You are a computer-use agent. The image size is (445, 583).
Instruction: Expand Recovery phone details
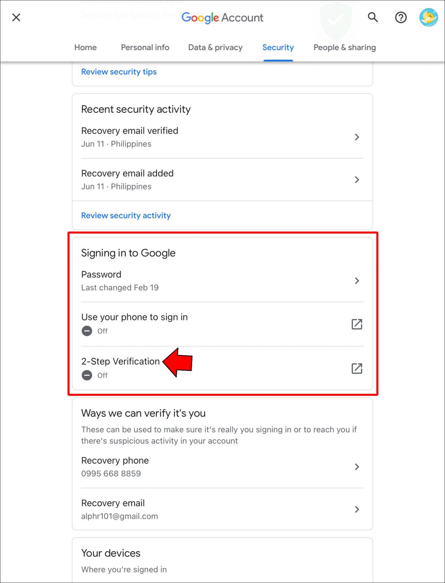tap(357, 467)
